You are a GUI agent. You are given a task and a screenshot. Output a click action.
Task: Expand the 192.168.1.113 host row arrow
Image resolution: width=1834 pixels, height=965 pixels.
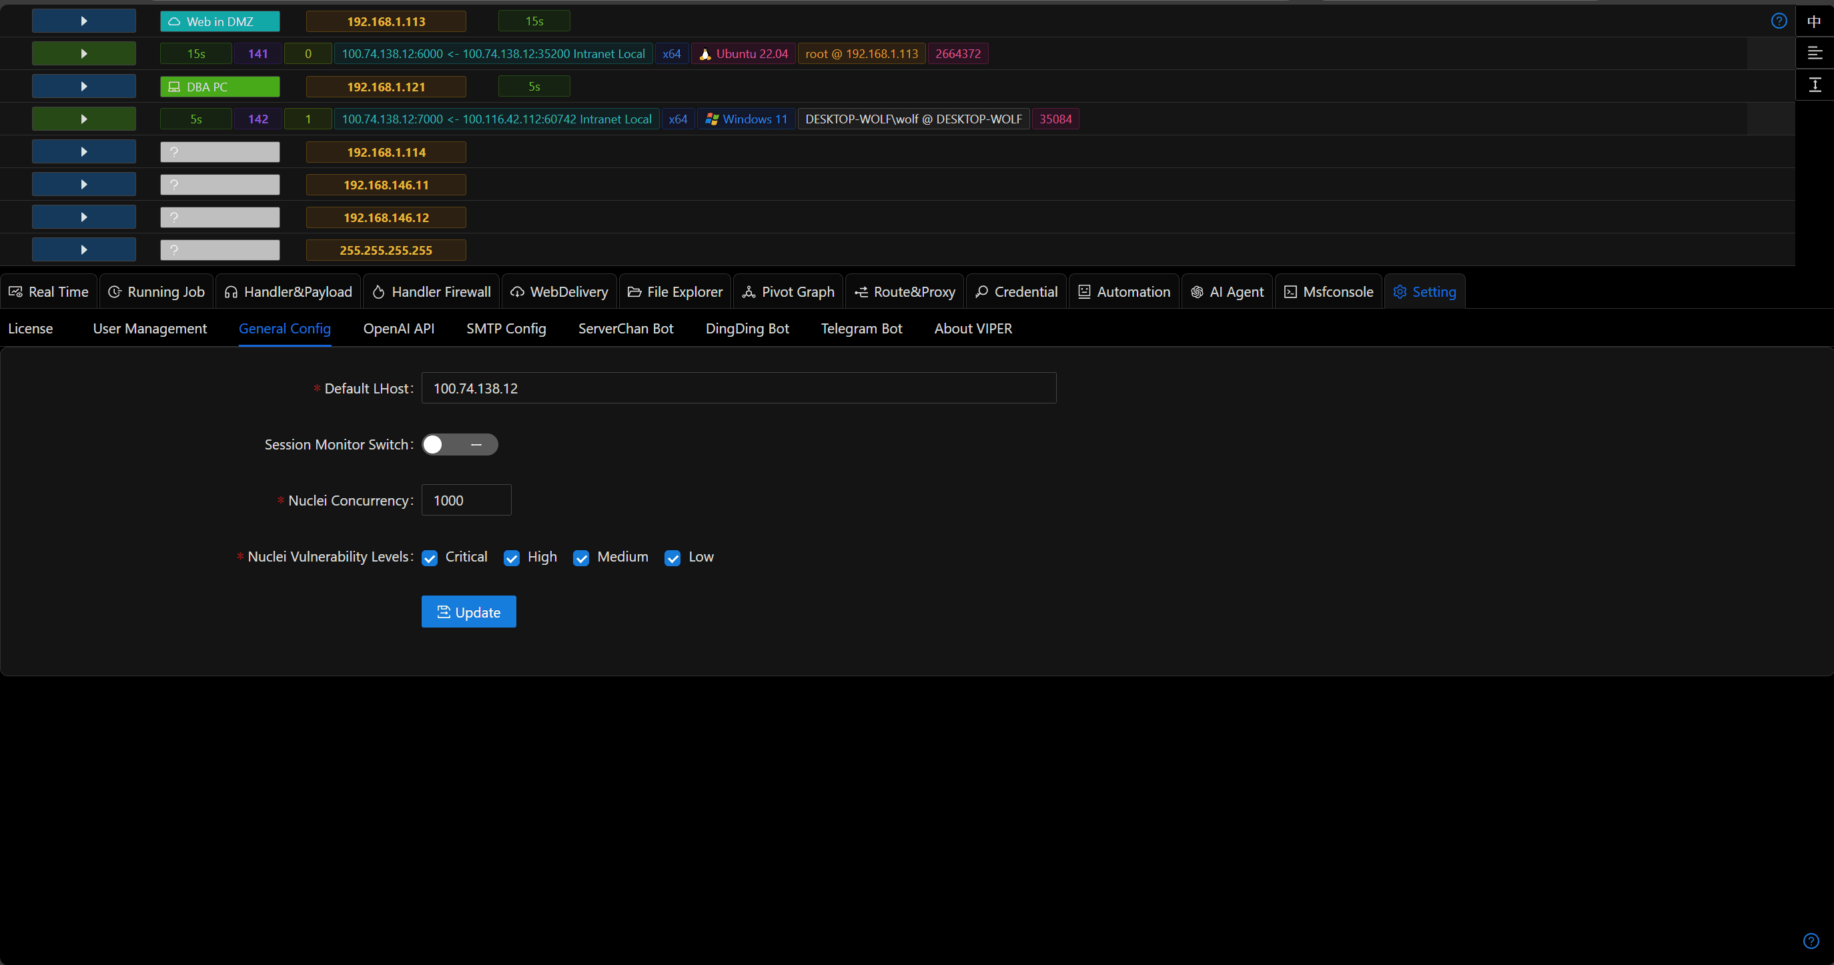coord(84,21)
